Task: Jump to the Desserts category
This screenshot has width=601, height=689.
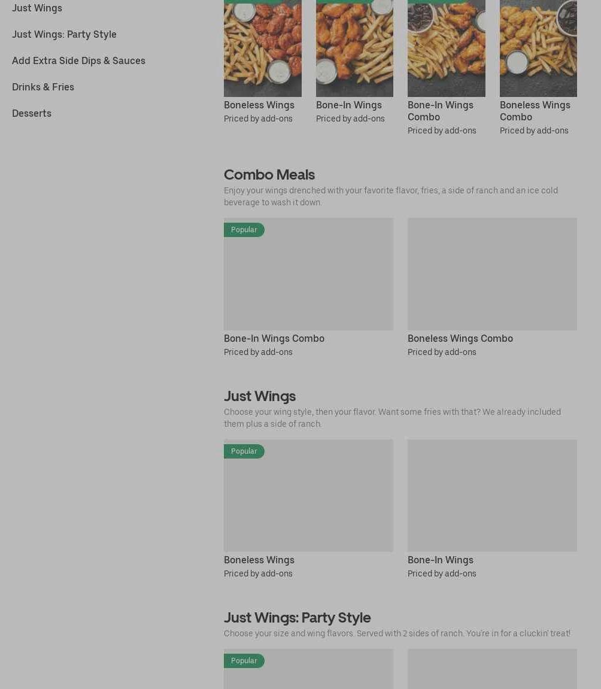Action: click(x=32, y=113)
